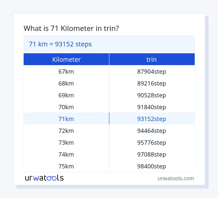Select the 75km cell

tap(66, 166)
